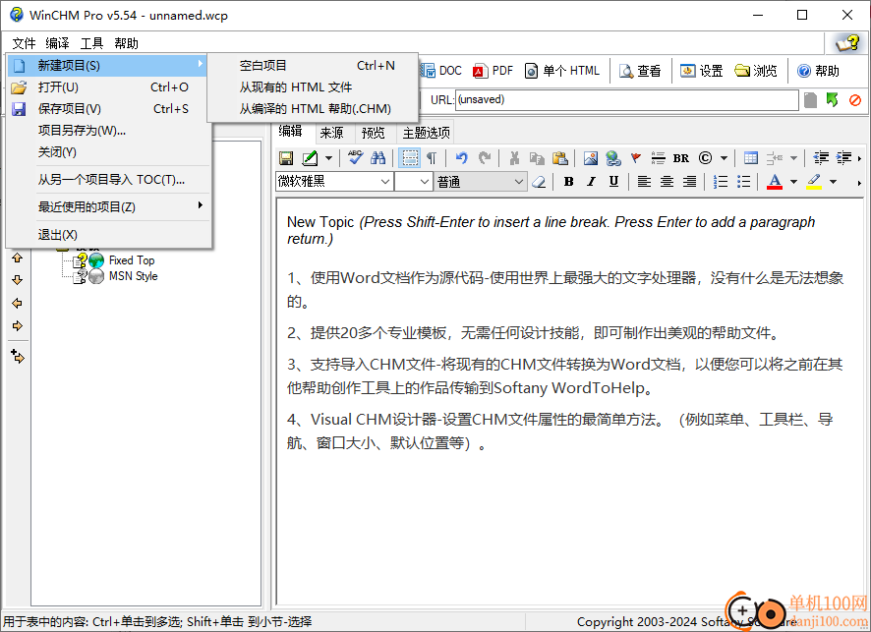Click the copy icon in editor toolbar
Screen dimensions: 871x632
[x=537, y=158]
